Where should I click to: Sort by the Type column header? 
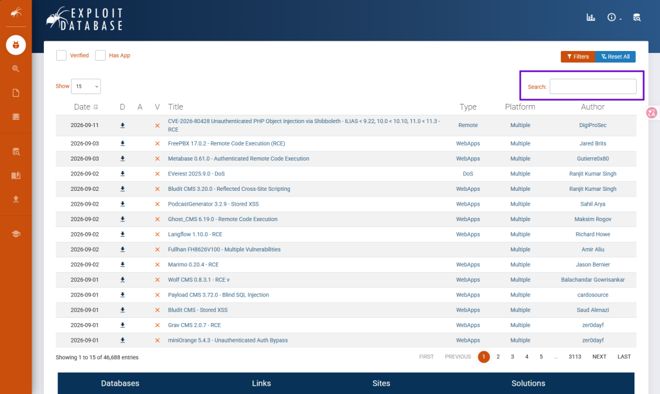(x=468, y=107)
